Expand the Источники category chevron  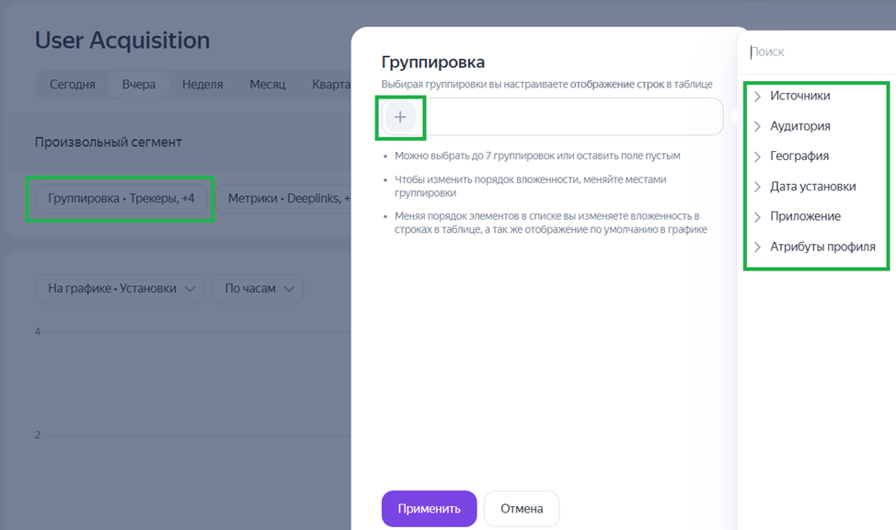pos(757,97)
